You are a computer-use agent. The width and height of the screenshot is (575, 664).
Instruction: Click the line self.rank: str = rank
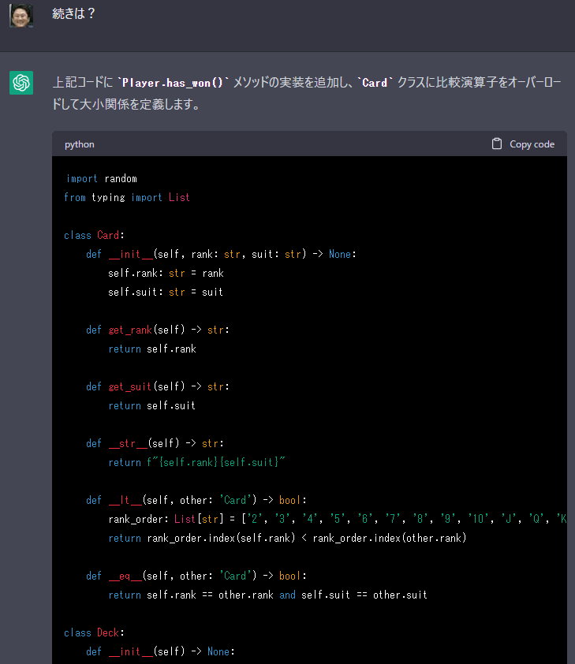pyautogui.click(x=166, y=273)
